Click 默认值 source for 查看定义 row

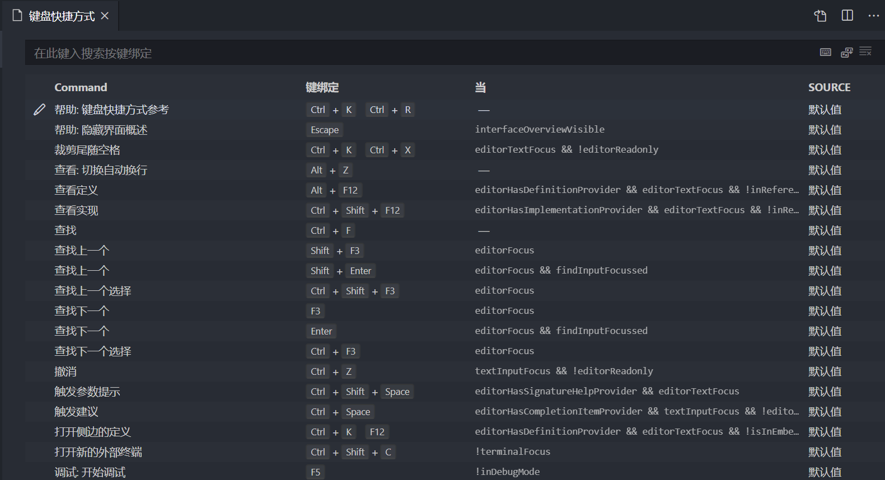pos(825,190)
